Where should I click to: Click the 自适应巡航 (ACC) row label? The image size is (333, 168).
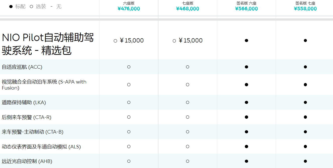22,67
